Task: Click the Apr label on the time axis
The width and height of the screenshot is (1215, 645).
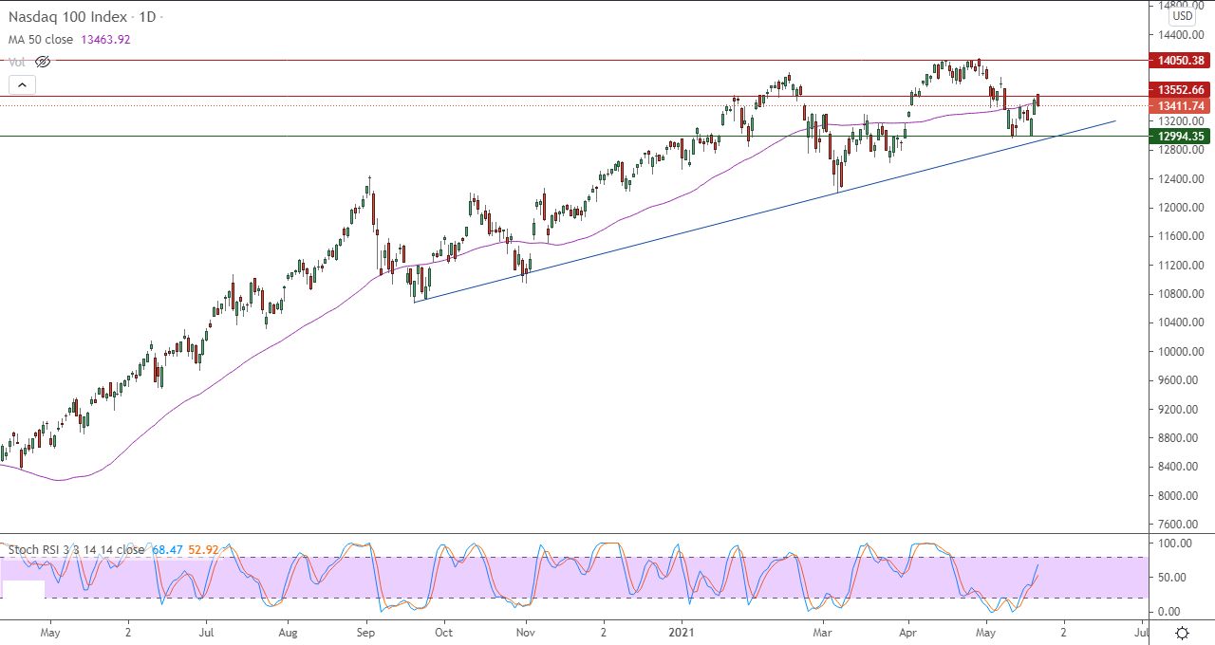Action: (907, 632)
